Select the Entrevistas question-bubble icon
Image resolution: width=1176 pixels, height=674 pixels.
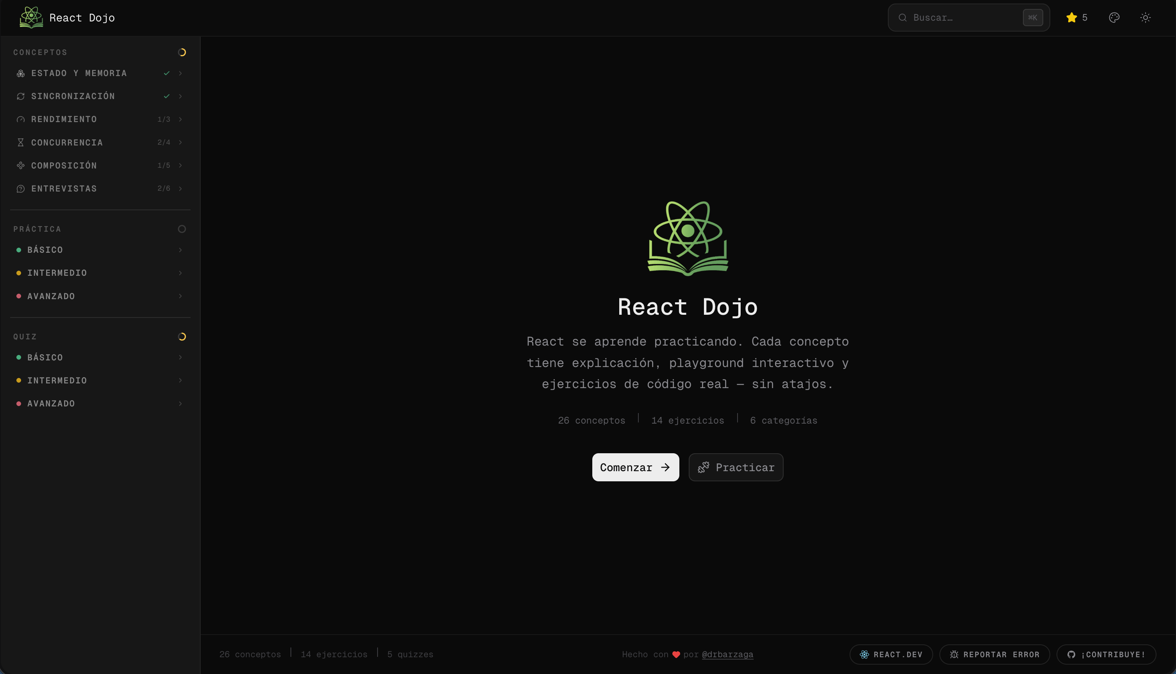click(20, 188)
